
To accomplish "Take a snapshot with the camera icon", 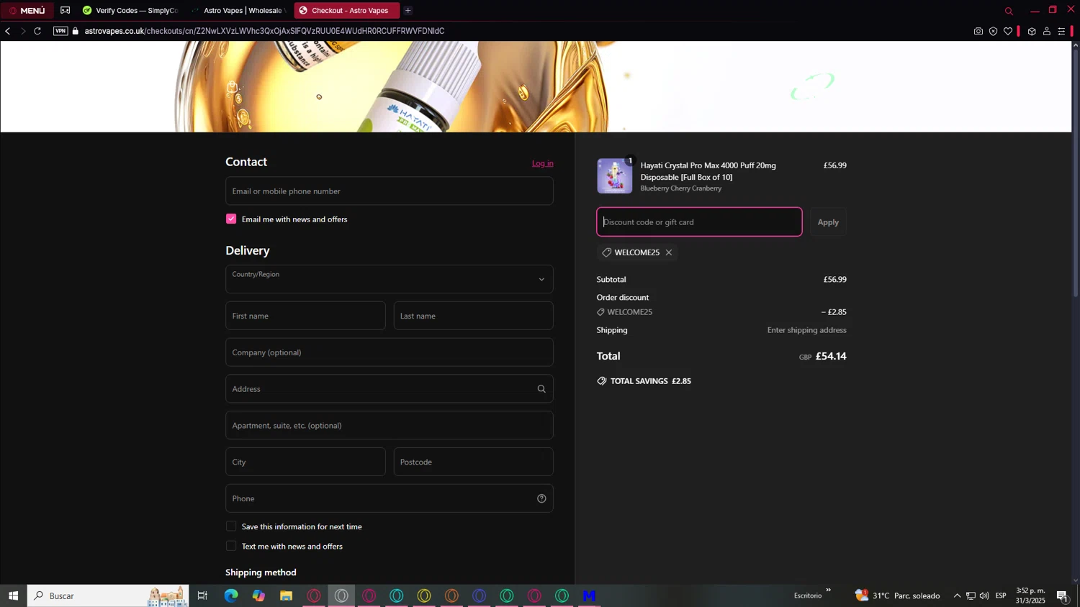I will click(x=978, y=31).
